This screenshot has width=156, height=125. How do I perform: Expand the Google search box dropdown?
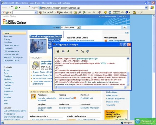pyautogui.click(x=36, y=12)
